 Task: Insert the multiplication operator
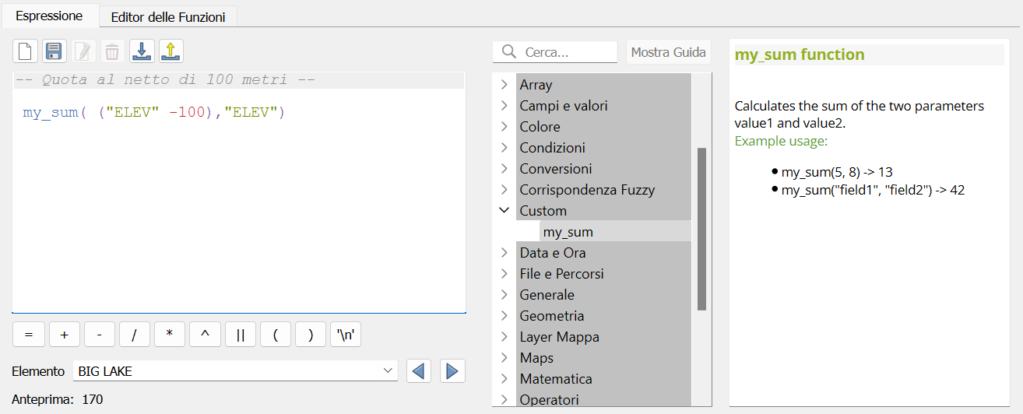click(x=170, y=335)
